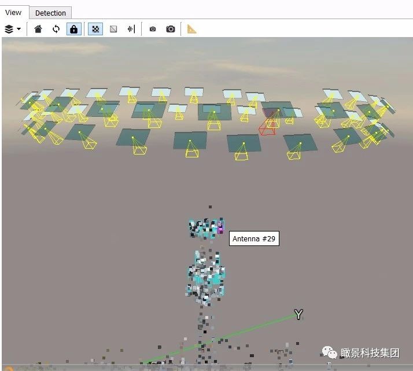Click the refresh rotate arrows icon
This screenshot has height=371, width=413.
click(x=56, y=29)
